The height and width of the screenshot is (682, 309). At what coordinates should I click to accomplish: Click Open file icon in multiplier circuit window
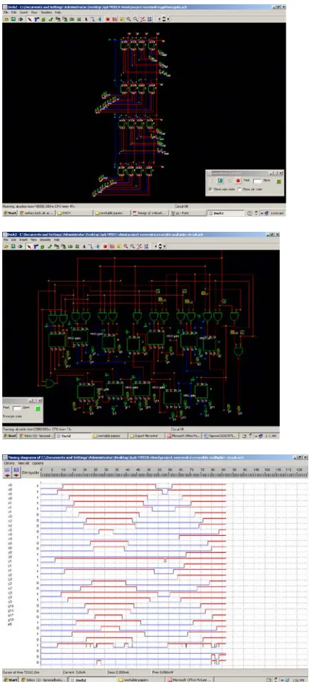[x=6, y=246]
